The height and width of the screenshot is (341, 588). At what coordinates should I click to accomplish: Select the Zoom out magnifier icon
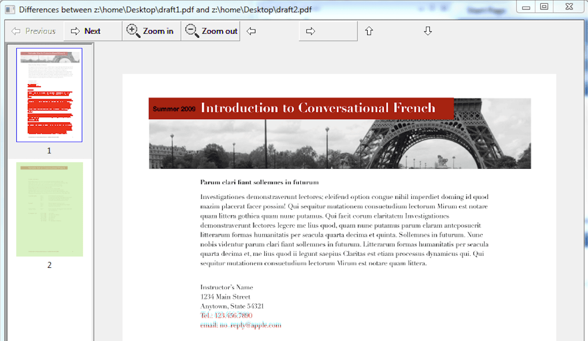191,30
